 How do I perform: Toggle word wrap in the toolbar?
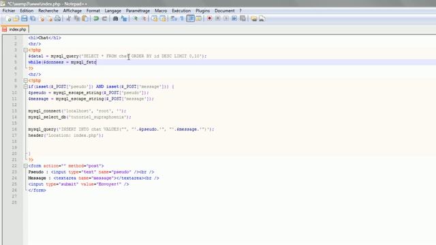click(x=174, y=18)
